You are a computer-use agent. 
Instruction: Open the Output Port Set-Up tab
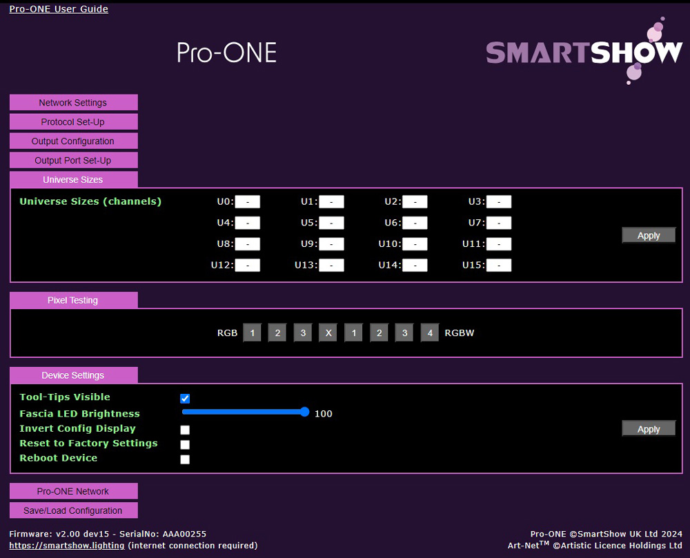(73, 161)
